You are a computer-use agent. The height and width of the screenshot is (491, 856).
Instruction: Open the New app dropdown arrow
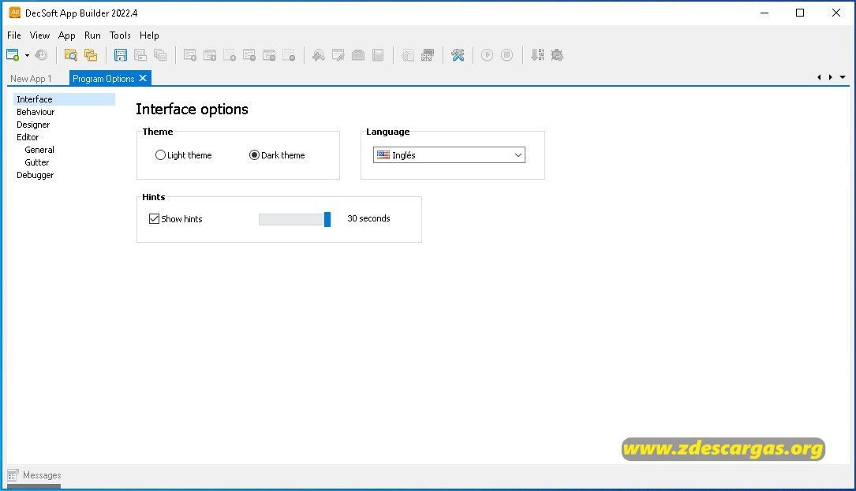[x=27, y=55]
